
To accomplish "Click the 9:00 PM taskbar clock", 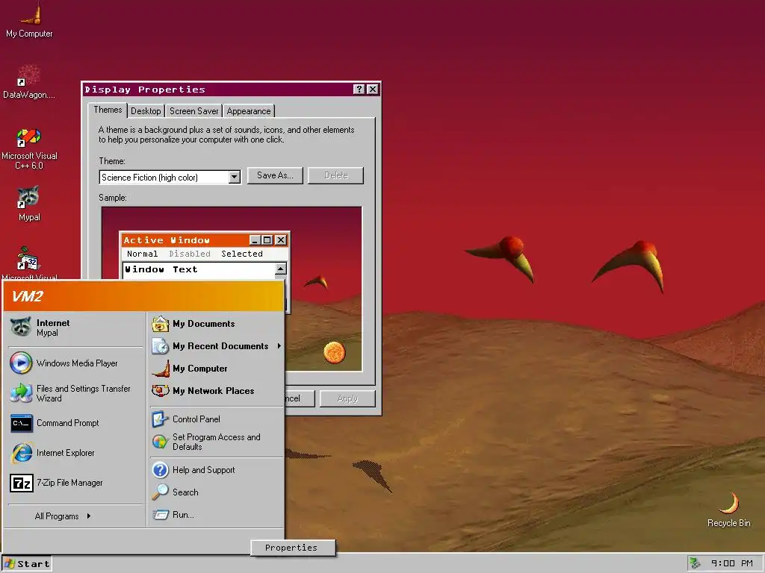I will [x=731, y=563].
